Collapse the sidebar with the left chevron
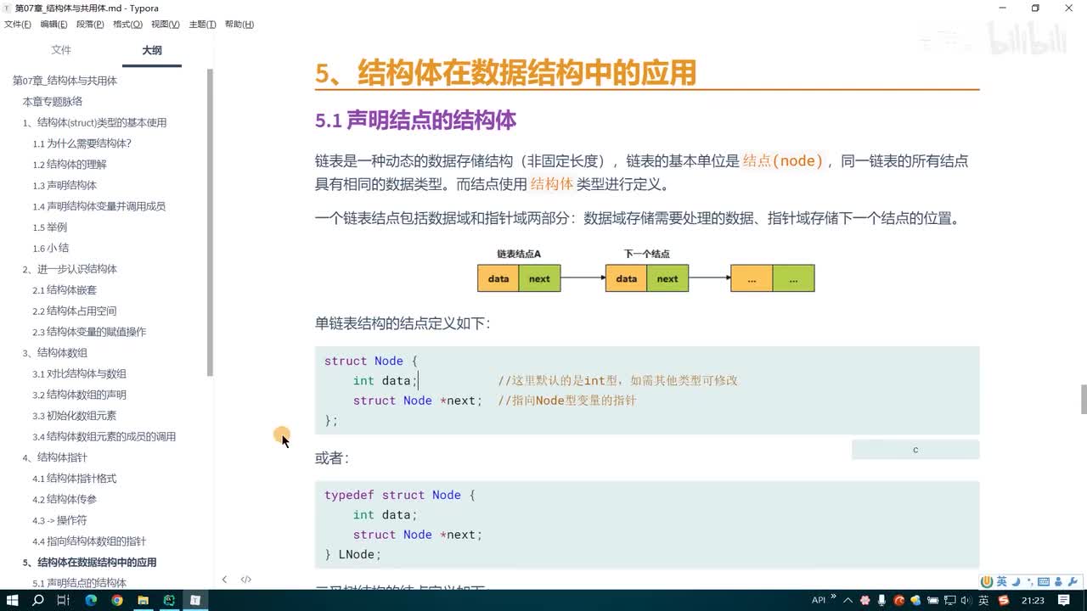This screenshot has height=611, width=1087. [224, 580]
